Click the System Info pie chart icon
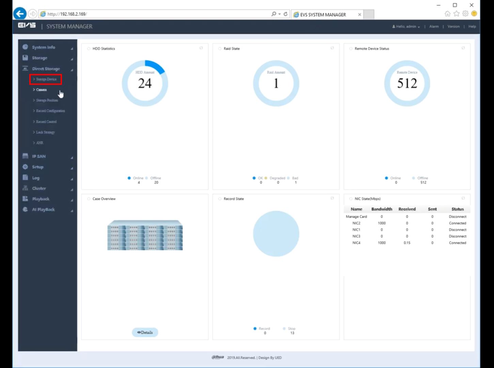Image resolution: width=494 pixels, height=368 pixels. pyautogui.click(x=25, y=47)
